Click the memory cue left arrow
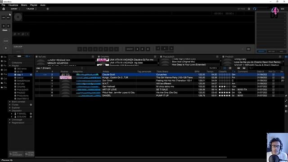The image size is (288, 162). pyautogui.click(x=137, y=49)
